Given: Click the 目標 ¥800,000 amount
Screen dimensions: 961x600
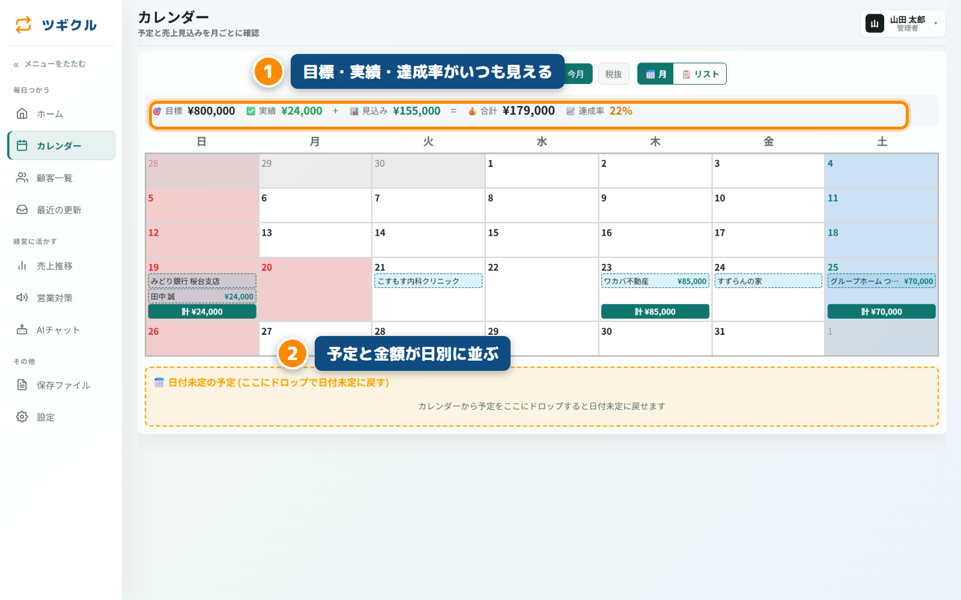Looking at the screenshot, I should [x=211, y=111].
